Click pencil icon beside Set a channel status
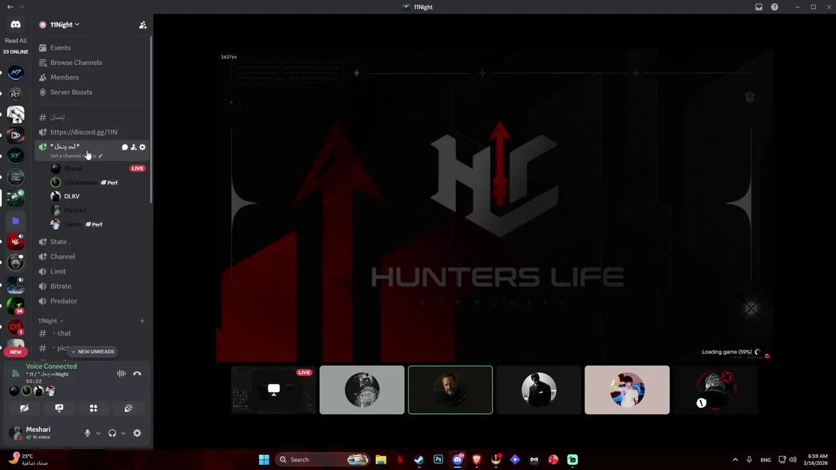 tap(101, 156)
